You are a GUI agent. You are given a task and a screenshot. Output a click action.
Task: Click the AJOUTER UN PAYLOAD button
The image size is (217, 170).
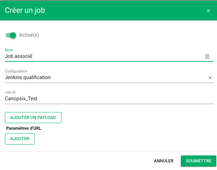coord(33,118)
